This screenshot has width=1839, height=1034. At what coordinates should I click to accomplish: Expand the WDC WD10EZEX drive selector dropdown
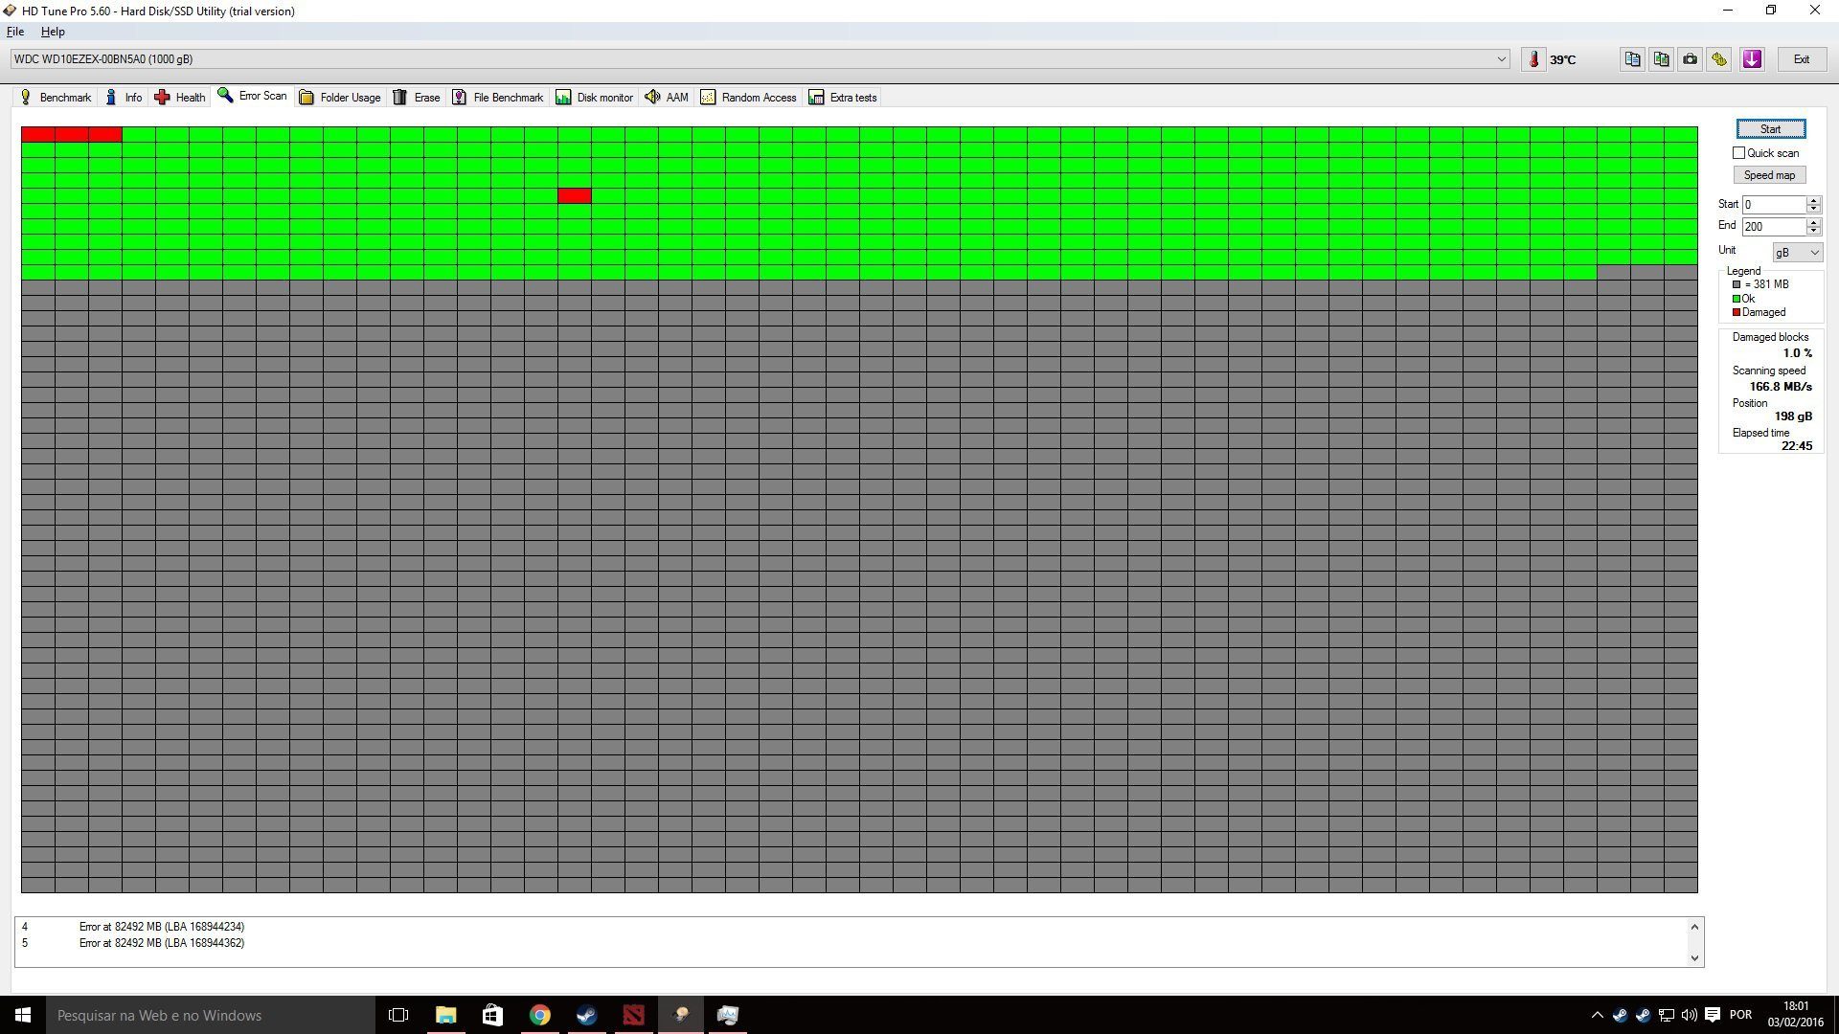[x=1501, y=59]
